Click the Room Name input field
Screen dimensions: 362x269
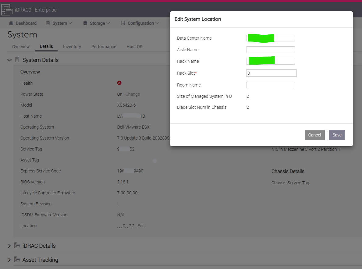click(x=271, y=85)
